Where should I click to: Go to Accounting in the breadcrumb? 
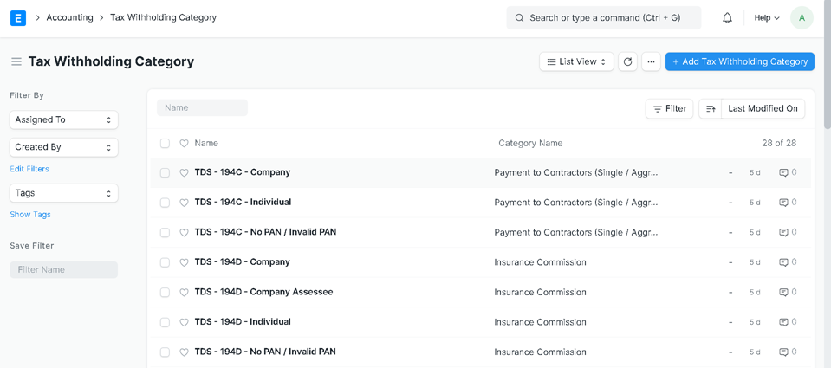pos(69,17)
